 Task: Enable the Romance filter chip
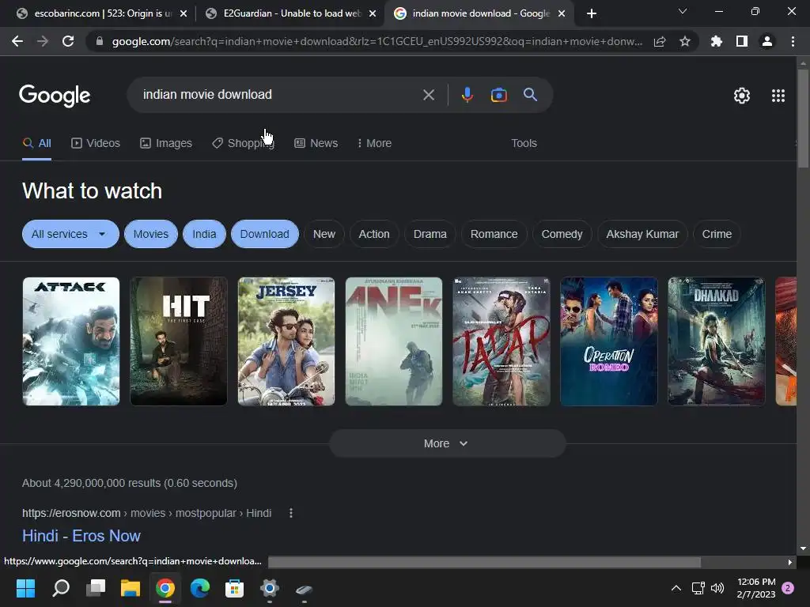pos(494,234)
